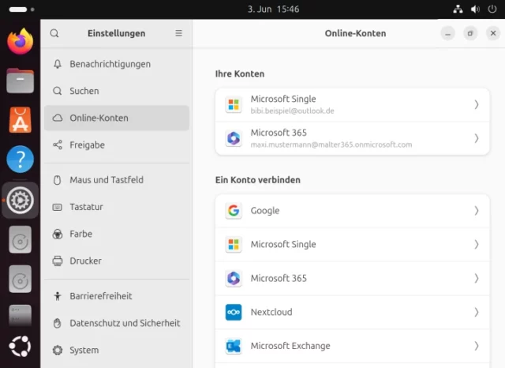
Task: Open the Help app in the dock
Action: tap(20, 160)
